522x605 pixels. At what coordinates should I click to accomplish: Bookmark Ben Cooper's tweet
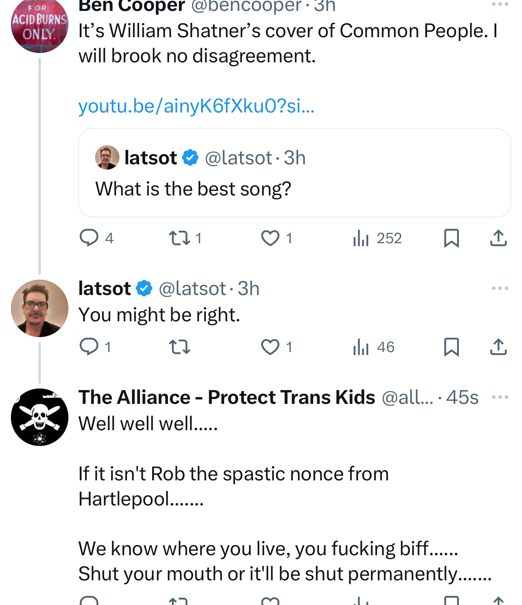pyautogui.click(x=451, y=238)
